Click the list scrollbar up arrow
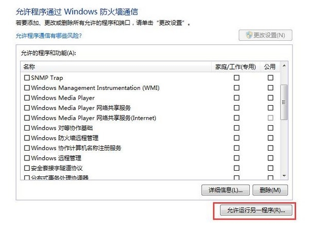 pos(283,66)
